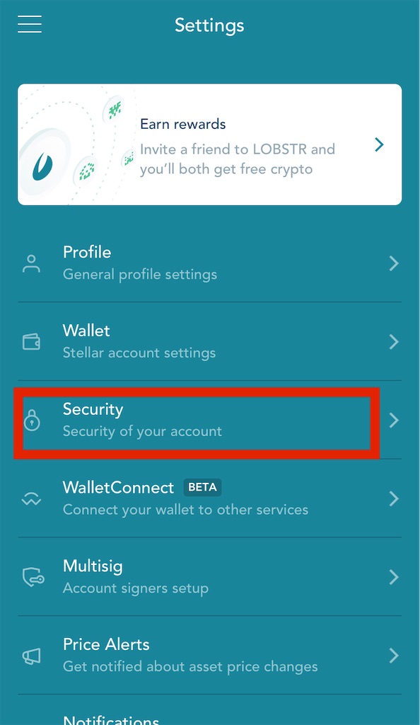The width and height of the screenshot is (420, 725).
Task: Expand the Profile row chevron
Action: pyautogui.click(x=394, y=263)
